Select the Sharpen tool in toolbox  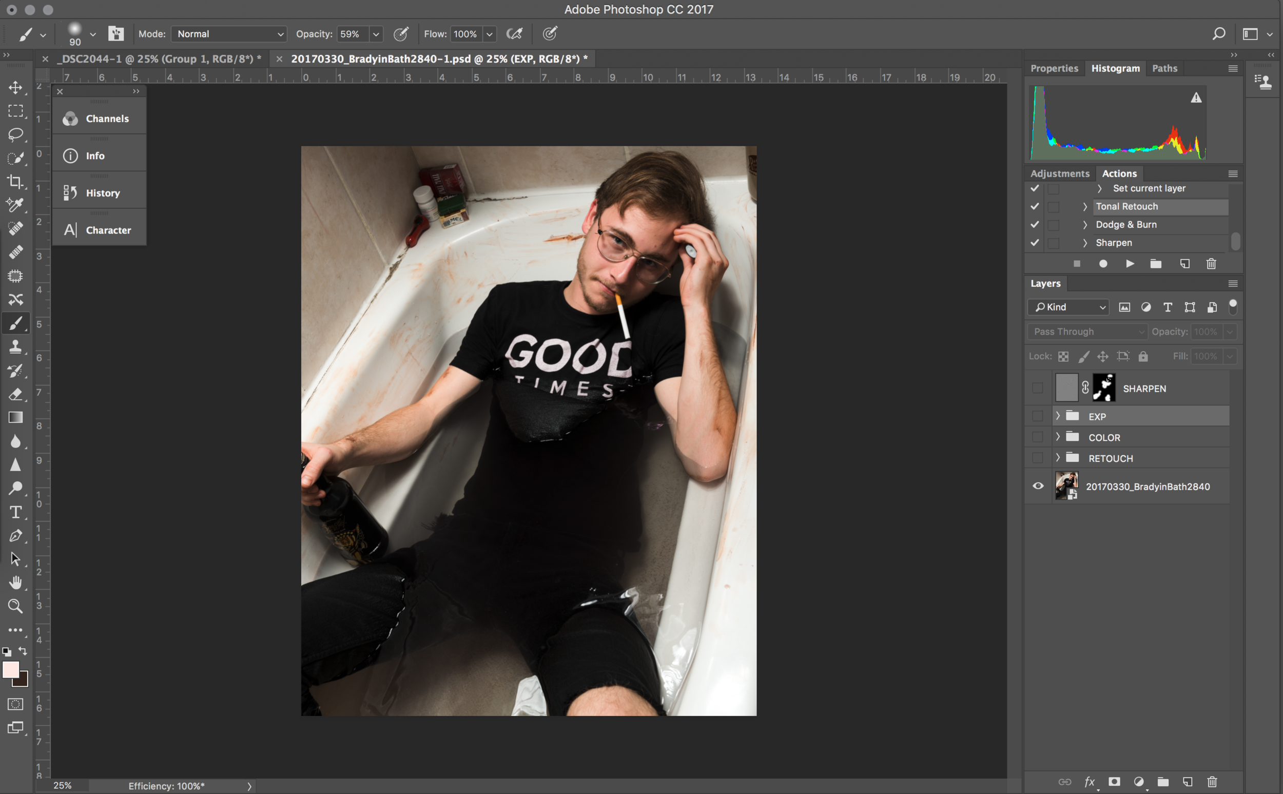click(x=16, y=464)
